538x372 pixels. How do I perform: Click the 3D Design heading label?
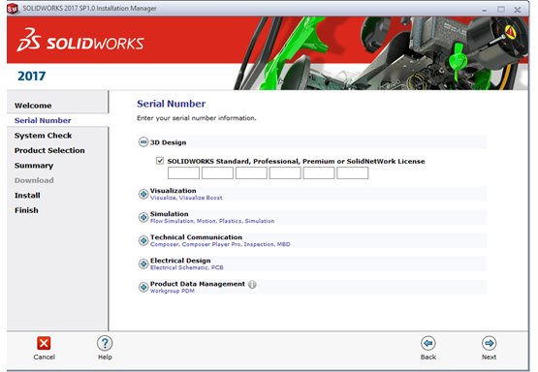click(x=168, y=142)
